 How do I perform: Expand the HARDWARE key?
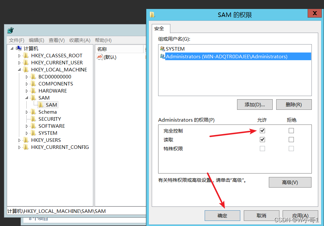[27, 91]
